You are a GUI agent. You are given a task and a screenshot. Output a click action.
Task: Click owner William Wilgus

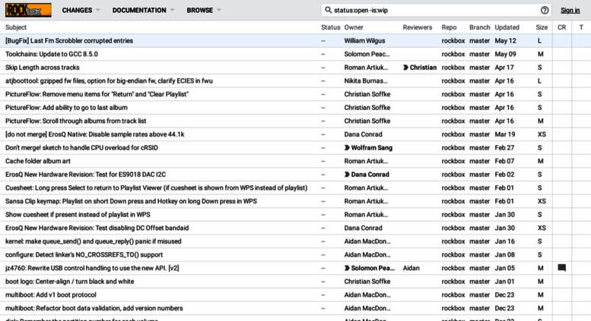tap(364, 40)
